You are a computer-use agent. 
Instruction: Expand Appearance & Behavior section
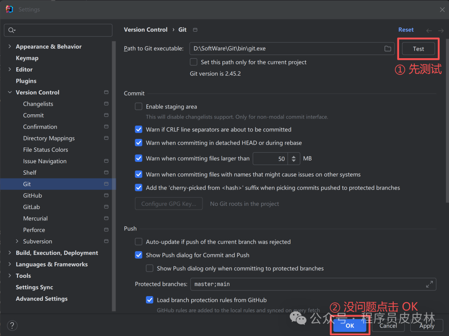tap(10, 47)
